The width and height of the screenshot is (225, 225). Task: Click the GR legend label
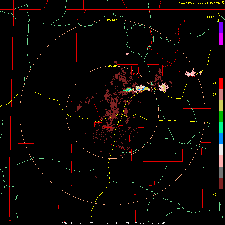pos(214,95)
